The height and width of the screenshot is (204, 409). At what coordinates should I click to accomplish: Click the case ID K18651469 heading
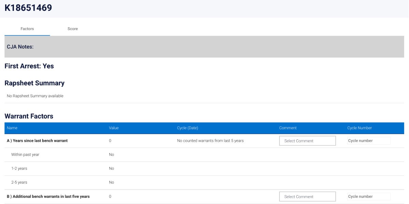[28, 8]
